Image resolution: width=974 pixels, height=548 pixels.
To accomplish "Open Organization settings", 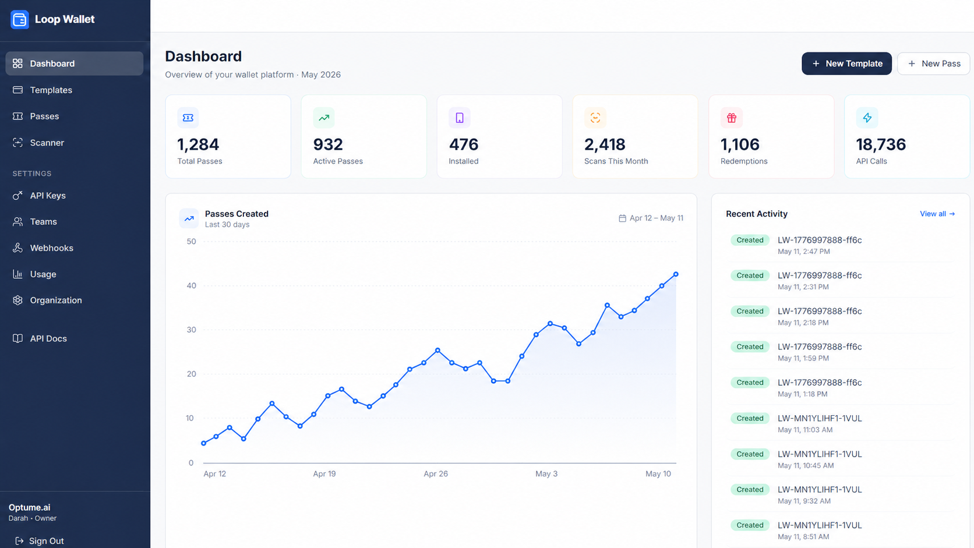I will pyautogui.click(x=75, y=300).
